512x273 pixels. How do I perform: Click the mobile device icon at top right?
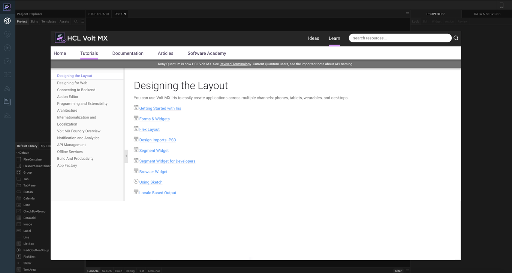502,5
